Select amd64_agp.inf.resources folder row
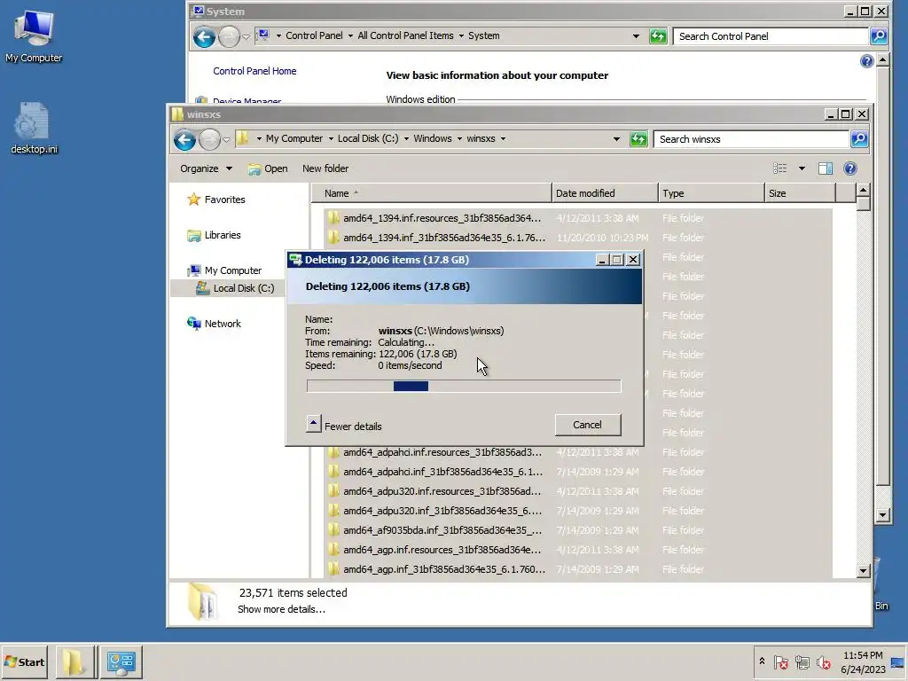The height and width of the screenshot is (681, 908). click(578, 550)
